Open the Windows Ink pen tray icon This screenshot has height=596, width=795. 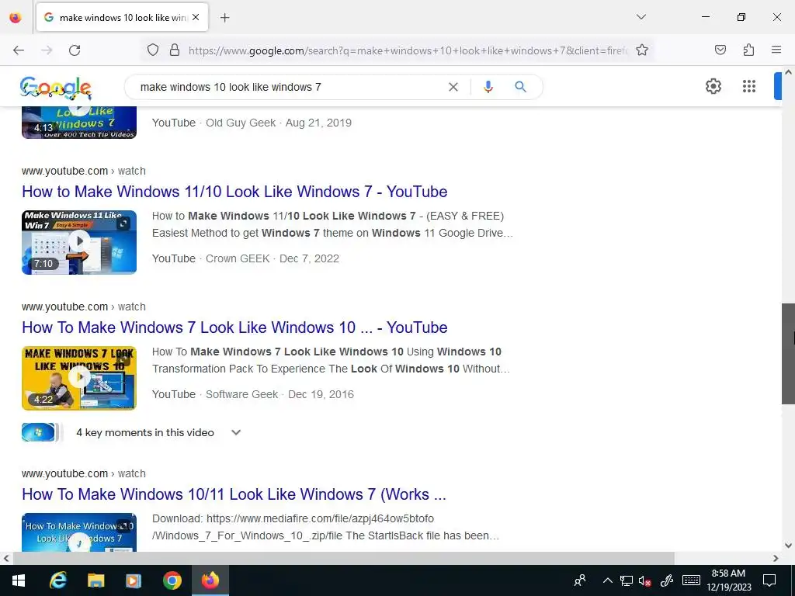point(667,580)
